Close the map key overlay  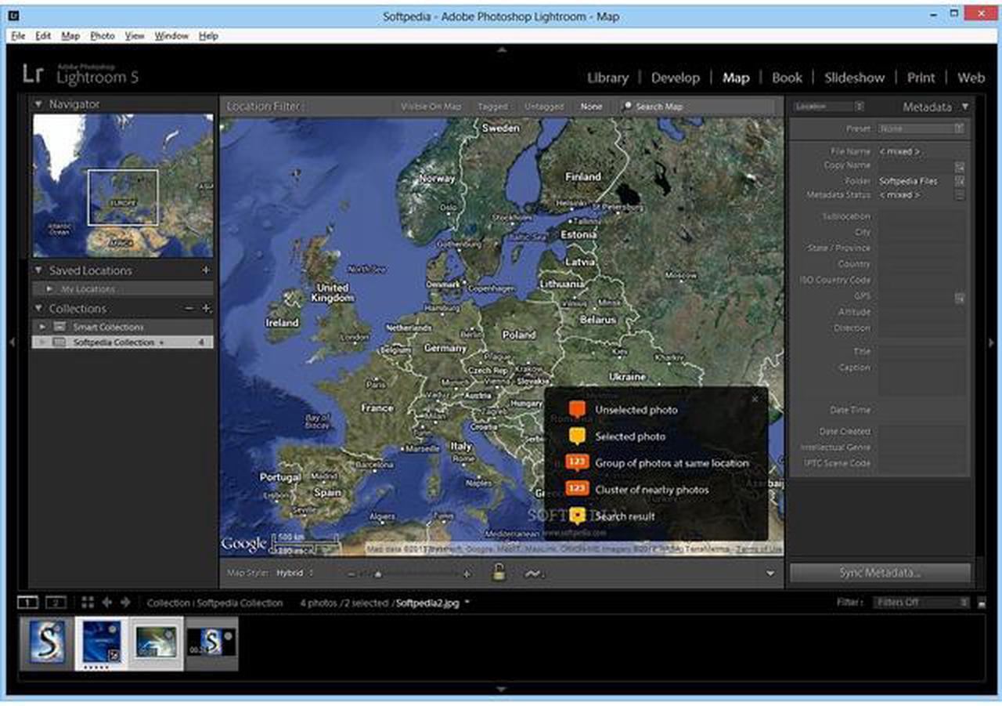755,400
